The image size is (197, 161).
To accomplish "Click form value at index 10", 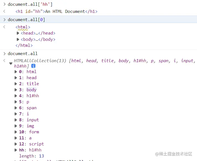I will 34,132.
